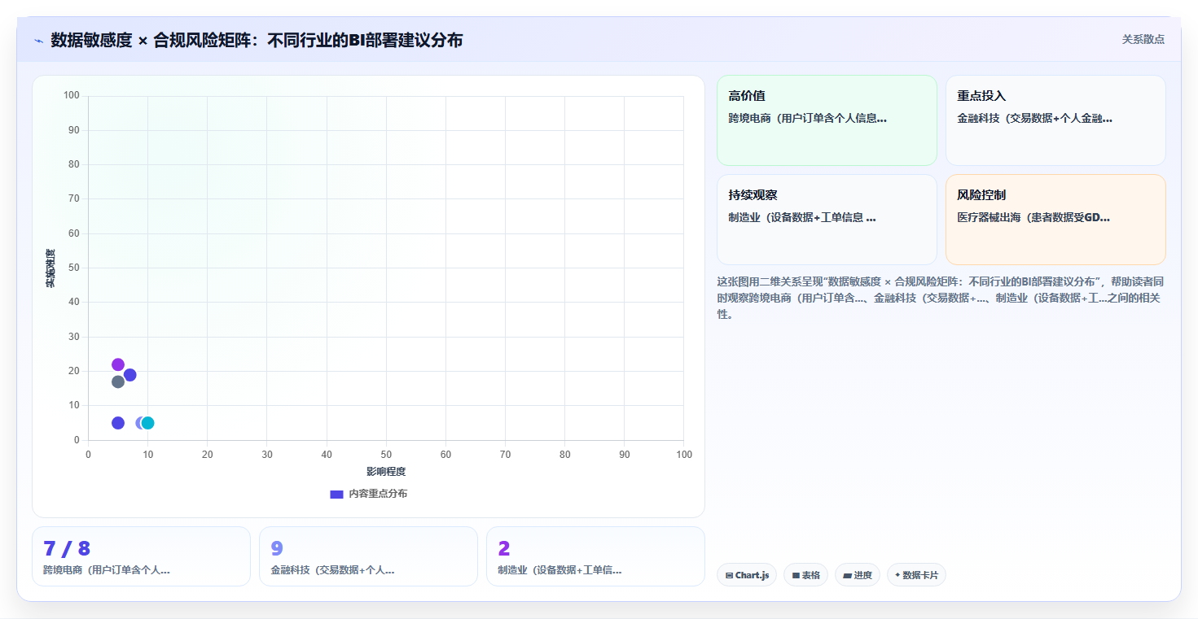Screen dimensions: 1198x619
Task: Click the lightning icon beside the title
Action: click(38, 41)
